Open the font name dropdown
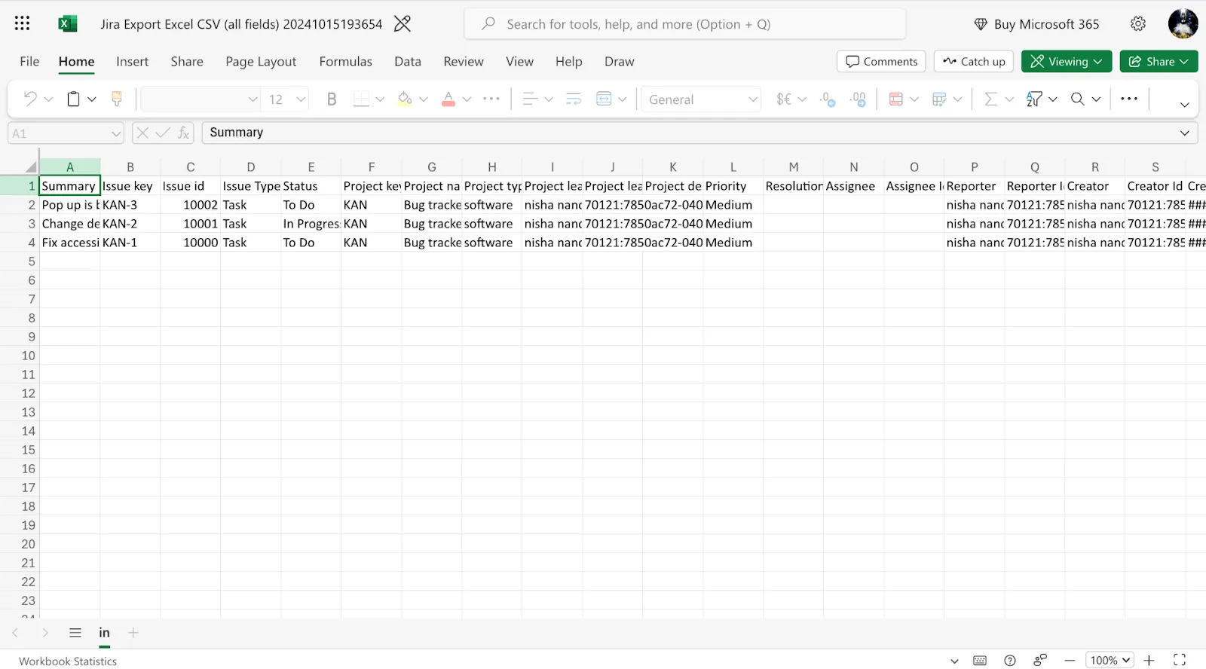 [x=253, y=99]
